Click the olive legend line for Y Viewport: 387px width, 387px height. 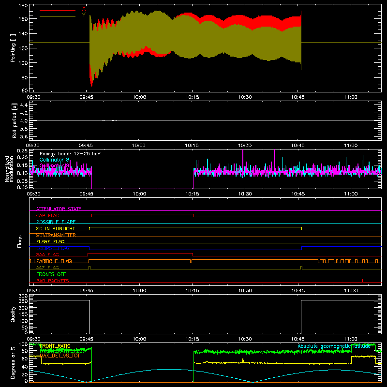(58, 17)
